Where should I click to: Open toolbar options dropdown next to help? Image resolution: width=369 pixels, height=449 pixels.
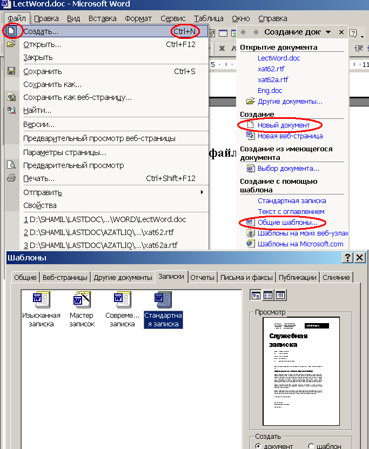(363, 37)
